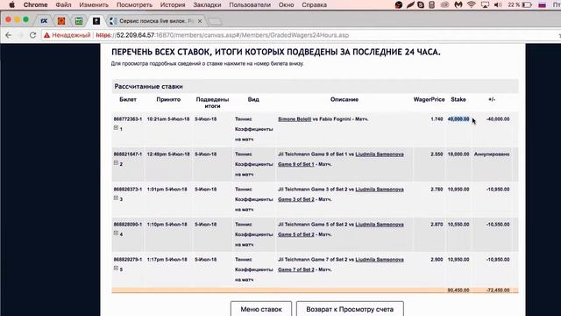Viewport: 561px width, 316px height.
Task: Open the Game 5 of Set 2 link
Action: [x=296, y=234]
